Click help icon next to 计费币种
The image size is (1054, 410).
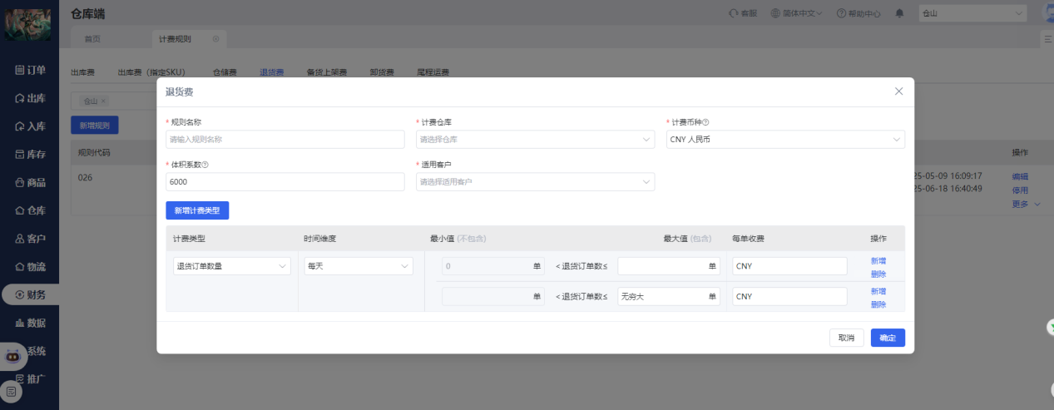705,122
